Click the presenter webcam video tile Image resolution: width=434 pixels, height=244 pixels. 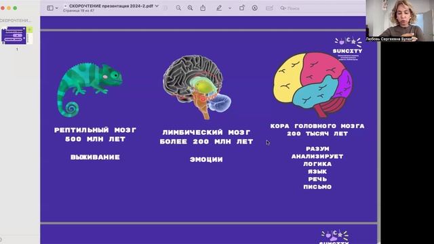(399, 21)
